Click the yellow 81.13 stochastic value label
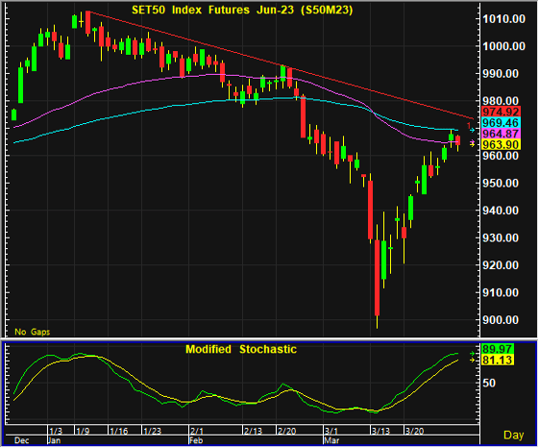Screen dimensions: 539x448 tap(498, 360)
